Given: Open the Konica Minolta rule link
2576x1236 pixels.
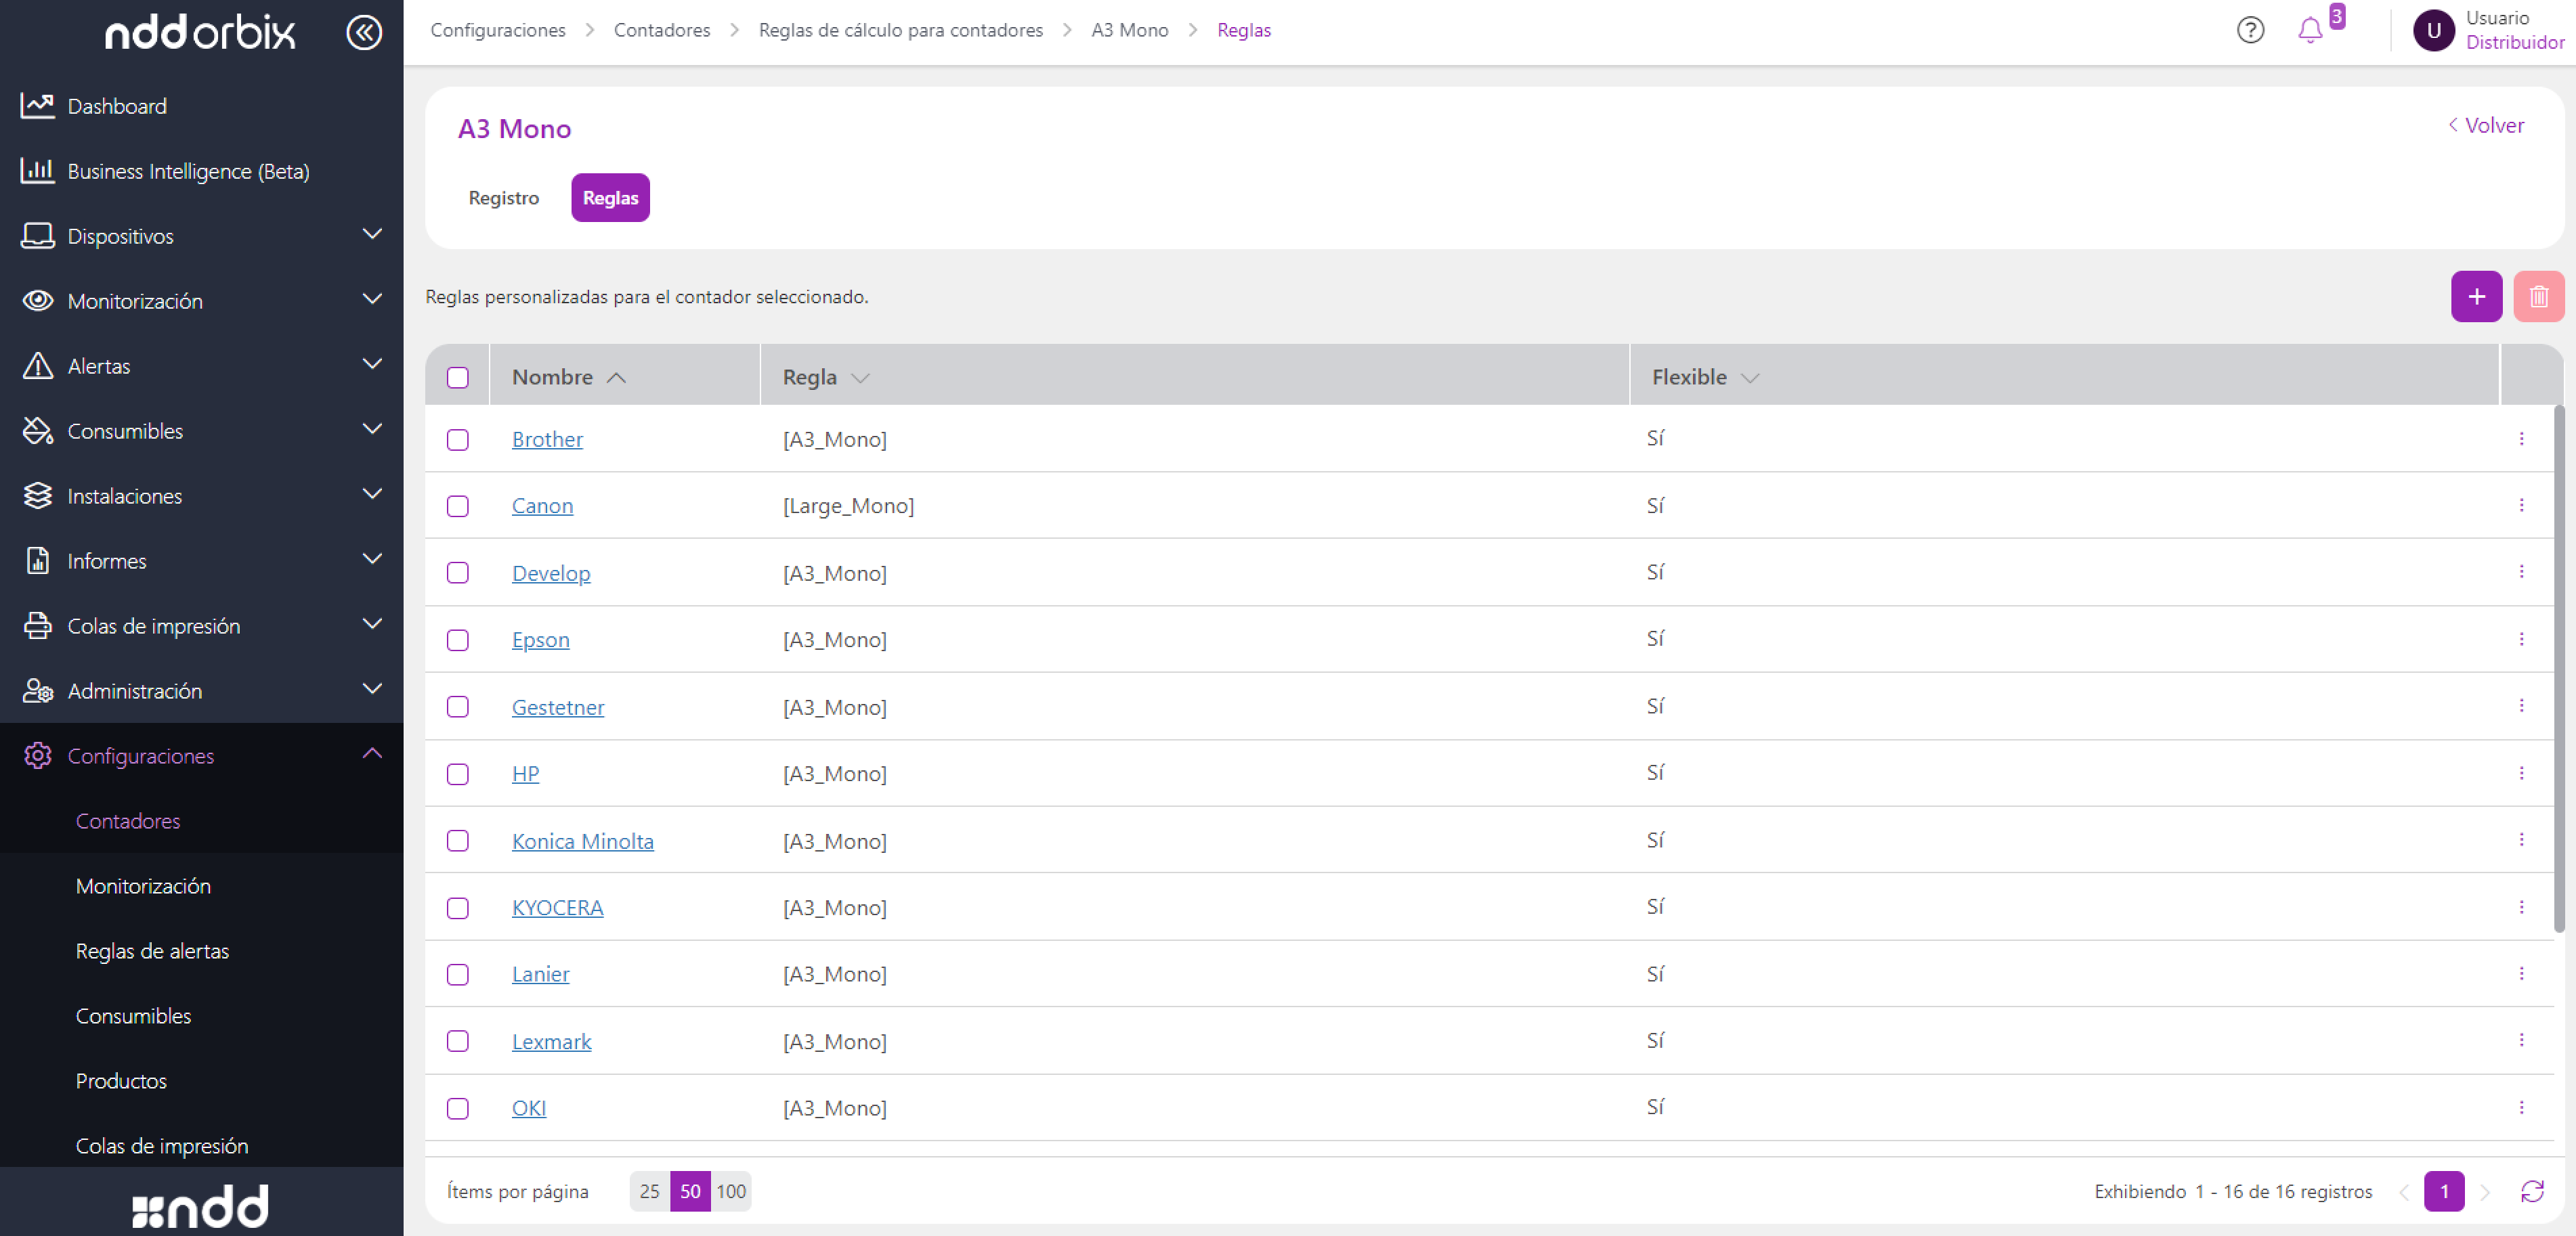Looking at the screenshot, I should point(583,840).
